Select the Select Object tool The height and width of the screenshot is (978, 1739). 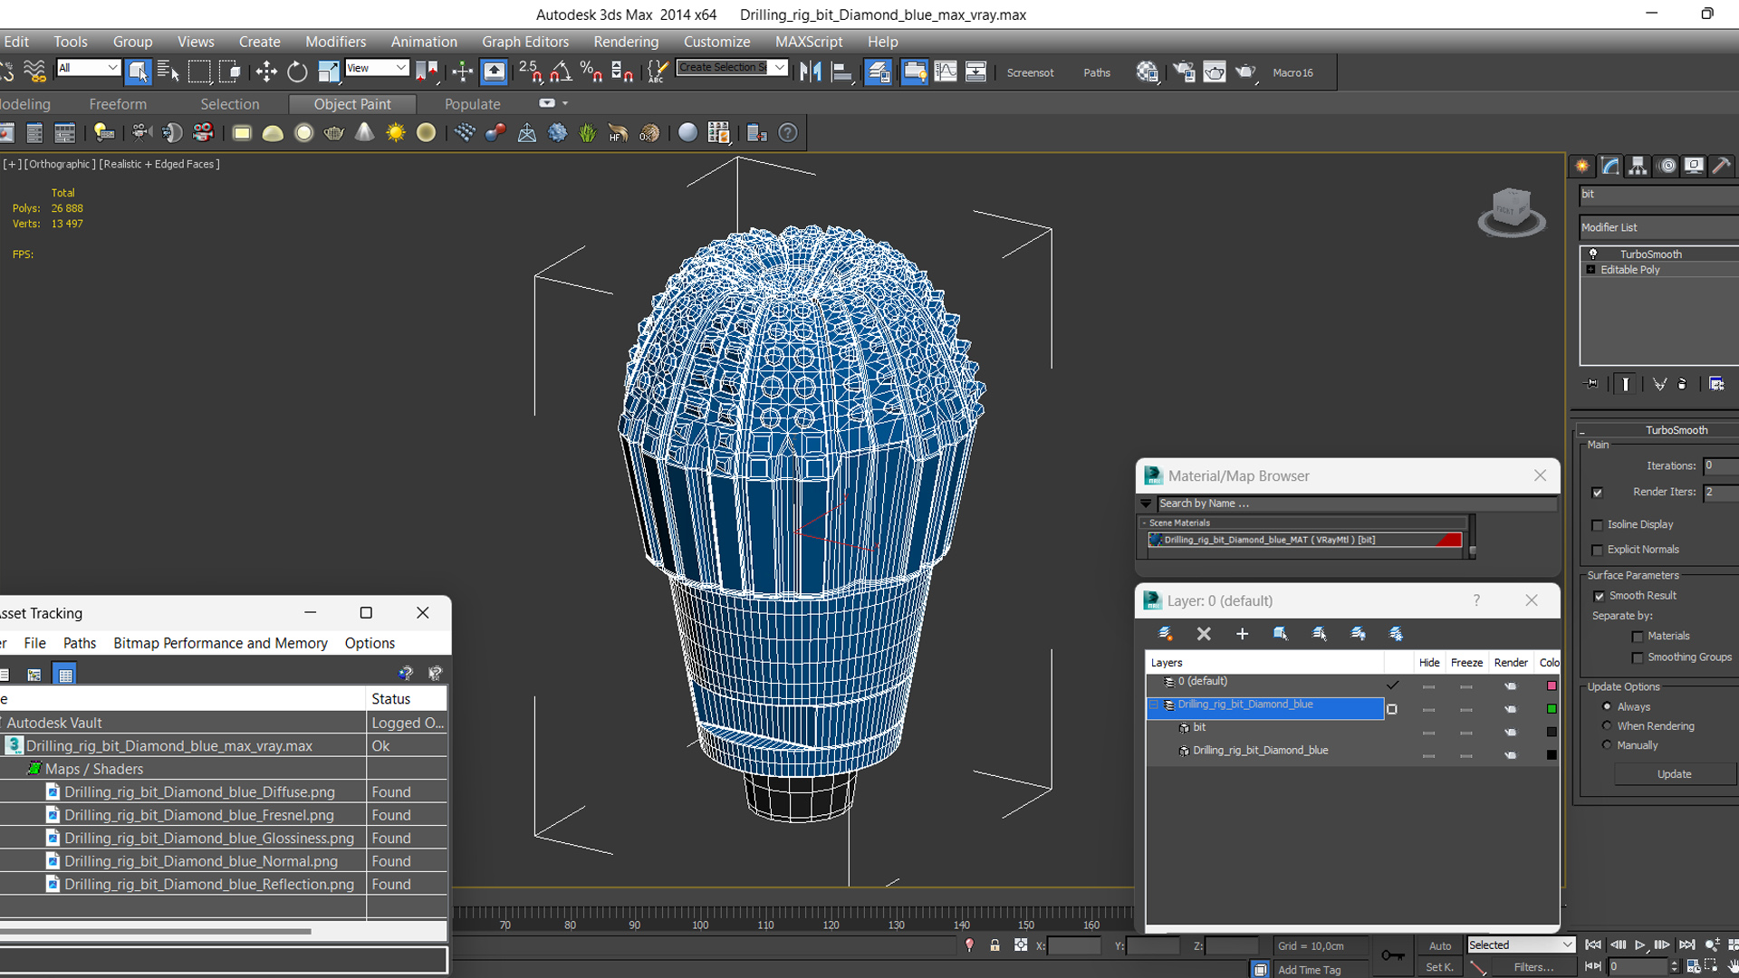coord(138,72)
